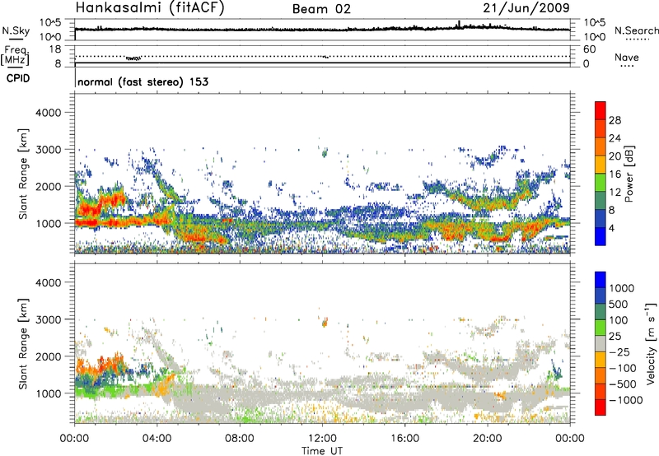Click the '3000' tick of velocity panel
The height and width of the screenshot is (456, 659).
pyautogui.click(x=49, y=319)
